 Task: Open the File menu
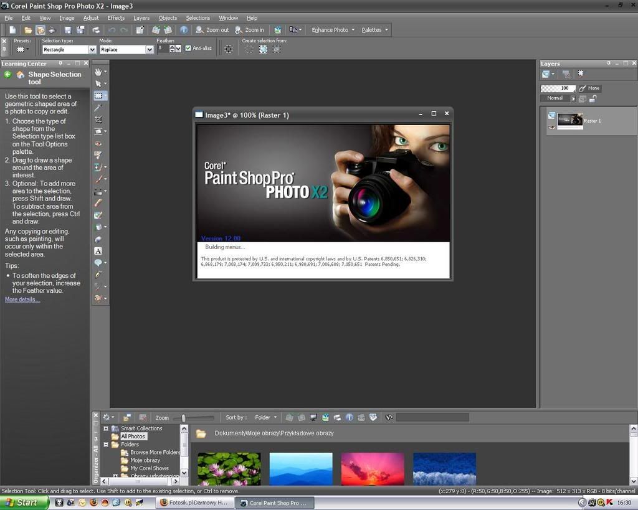9,18
